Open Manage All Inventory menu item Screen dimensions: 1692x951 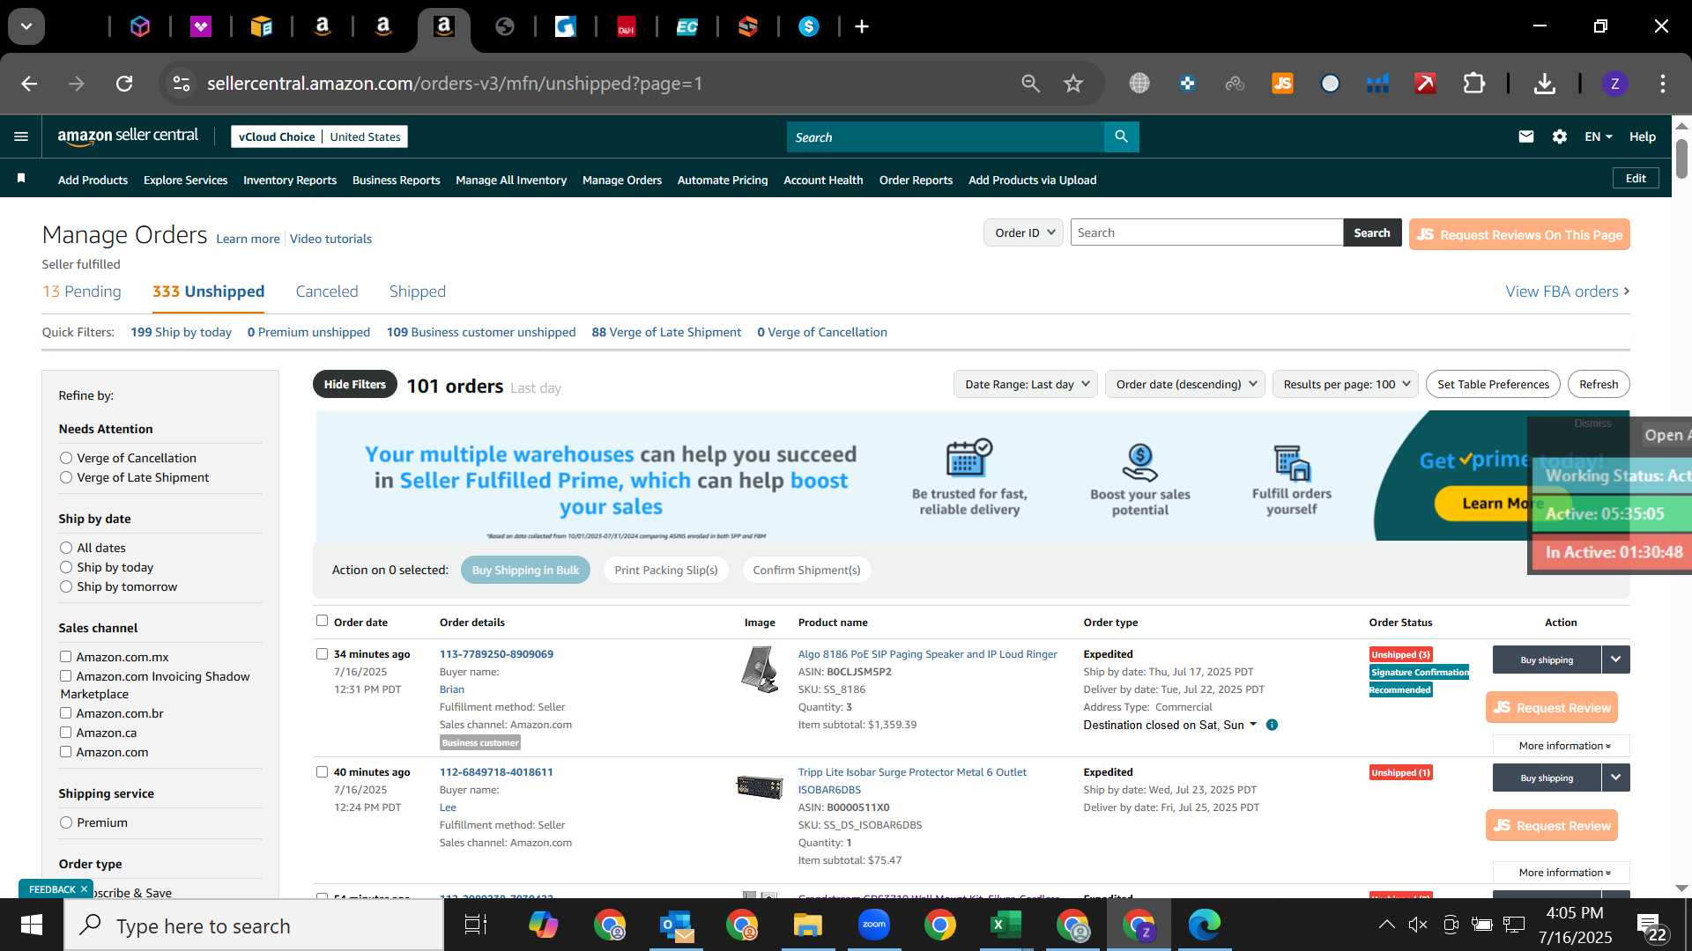click(511, 180)
